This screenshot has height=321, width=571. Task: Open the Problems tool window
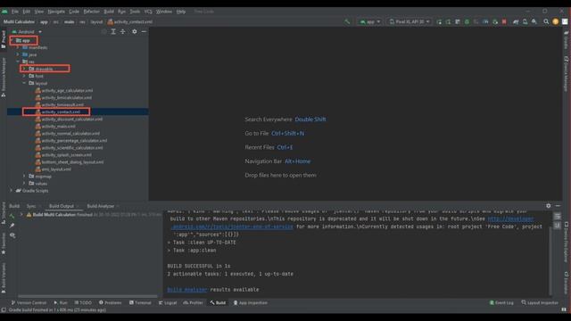[x=110, y=302]
